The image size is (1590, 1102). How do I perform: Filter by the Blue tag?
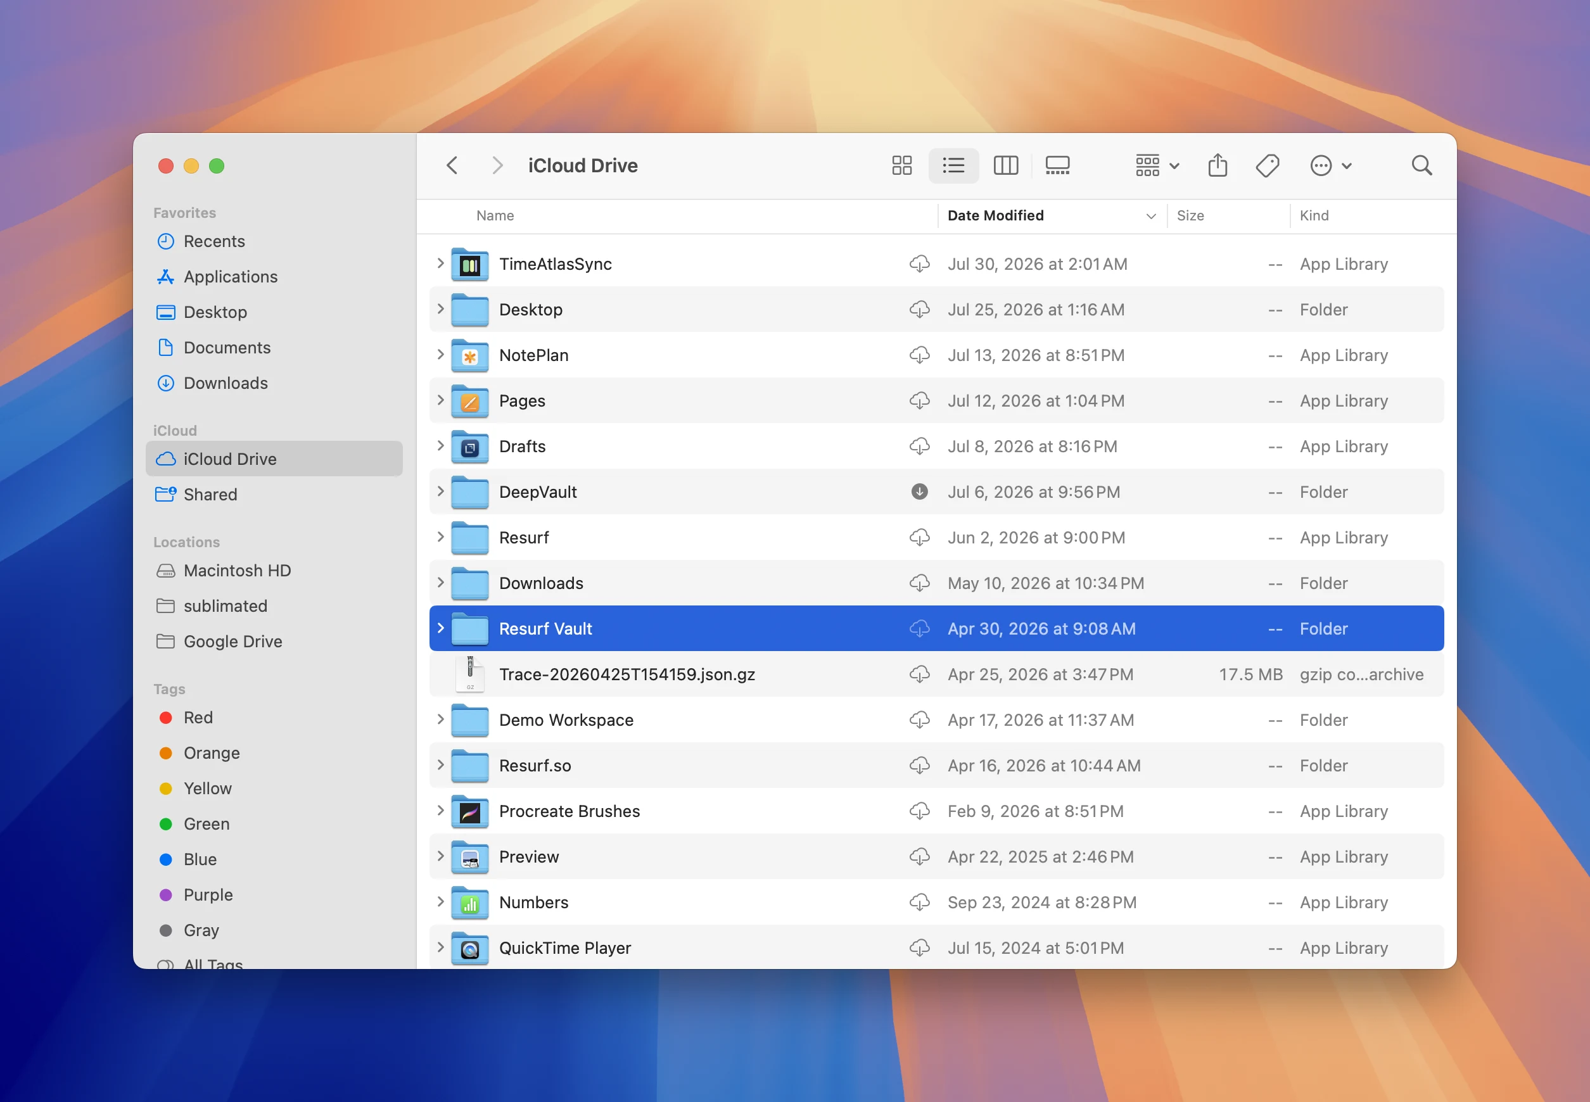[274, 859]
